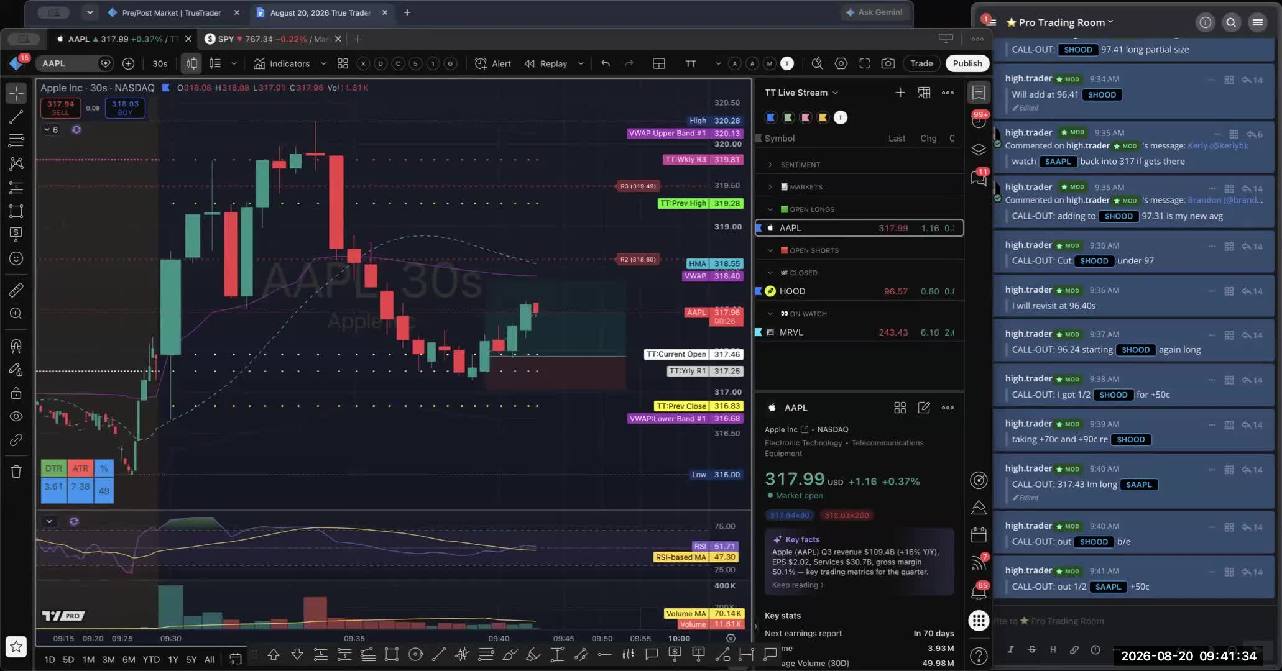Collapse the ON WATCH section
This screenshot has height=671, width=1282.
tap(770, 314)
